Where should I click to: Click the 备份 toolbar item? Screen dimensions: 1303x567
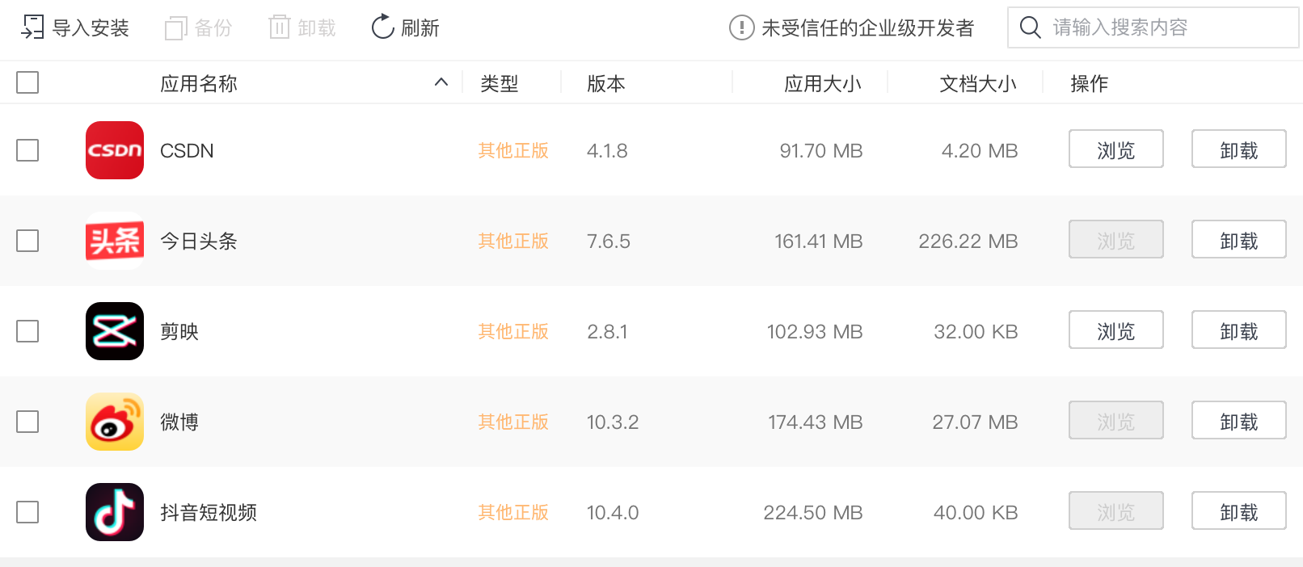coord(198,27)
